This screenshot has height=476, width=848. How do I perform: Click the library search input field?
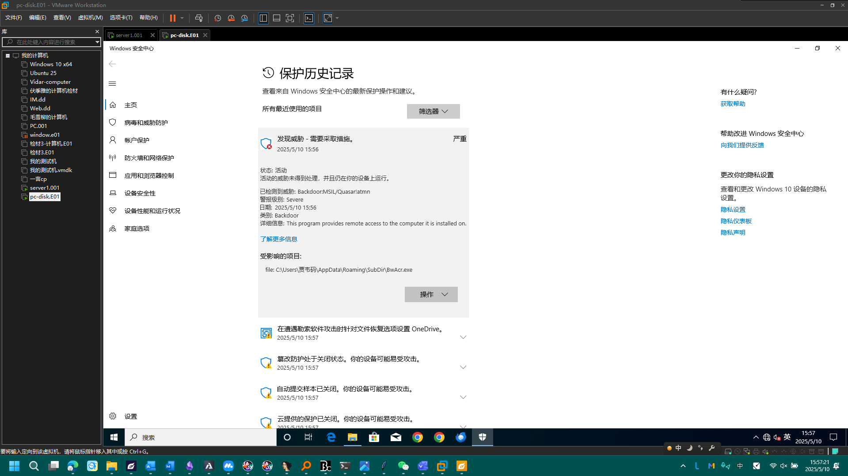[51, 42]
